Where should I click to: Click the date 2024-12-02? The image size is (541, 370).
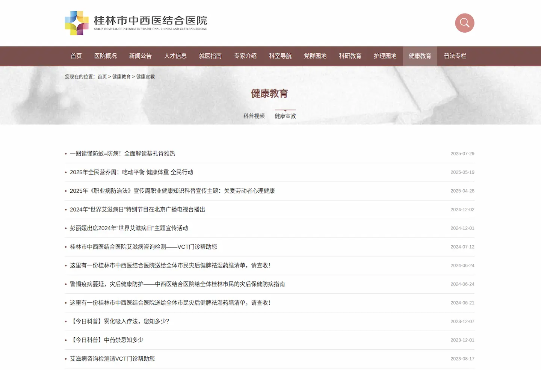click(462, 210)
